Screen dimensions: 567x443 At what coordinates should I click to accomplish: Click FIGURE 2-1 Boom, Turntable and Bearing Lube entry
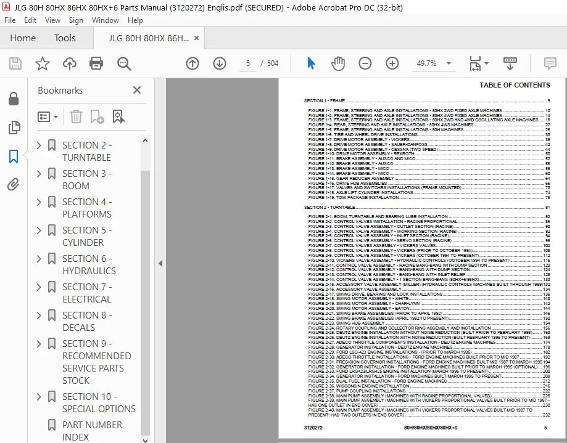coord(429,217)
